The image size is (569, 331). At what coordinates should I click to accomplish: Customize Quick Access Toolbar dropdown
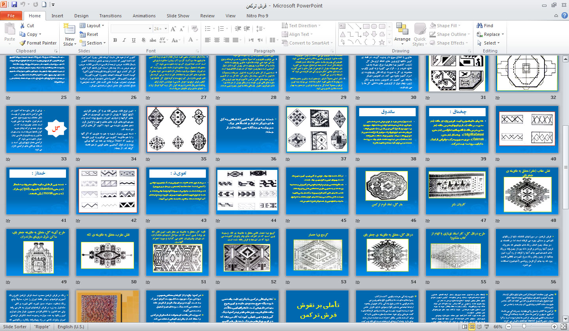tap(53, 5)
